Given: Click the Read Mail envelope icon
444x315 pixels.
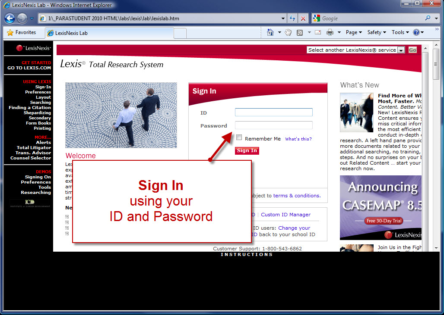Looking at the screenshot, I should (x=318, y=32).
